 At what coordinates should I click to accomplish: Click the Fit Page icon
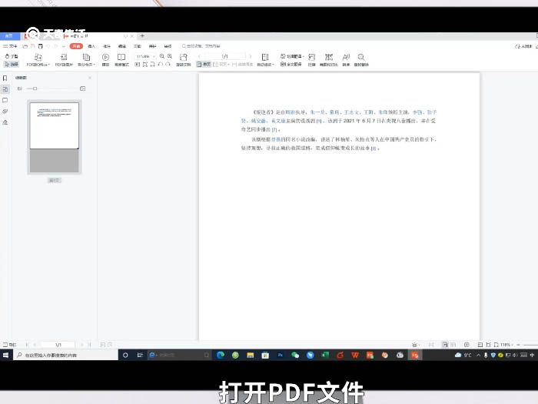(x=145, y=64)
